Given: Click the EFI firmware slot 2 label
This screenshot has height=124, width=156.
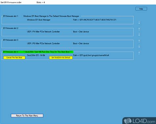Looking at the screenshot, I should [11, 28].
